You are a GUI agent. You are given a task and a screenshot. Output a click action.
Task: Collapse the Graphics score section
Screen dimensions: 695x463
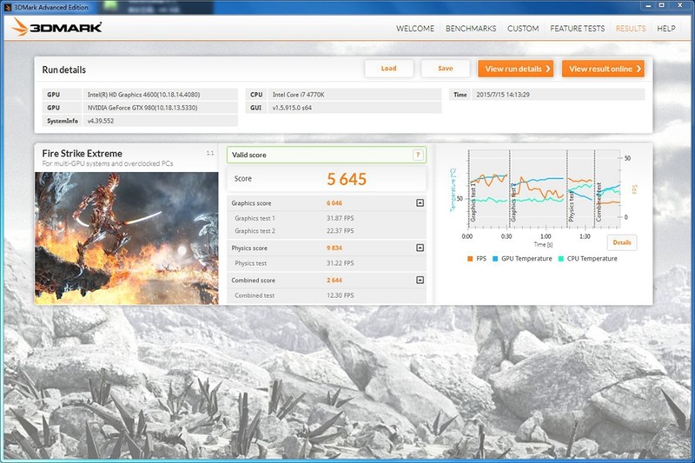pos(420,203)
